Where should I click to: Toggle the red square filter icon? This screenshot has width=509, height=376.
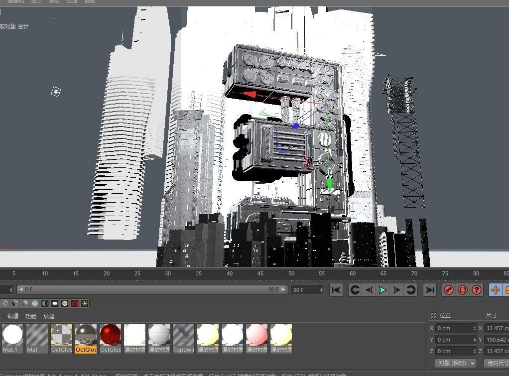pos(75,303)
